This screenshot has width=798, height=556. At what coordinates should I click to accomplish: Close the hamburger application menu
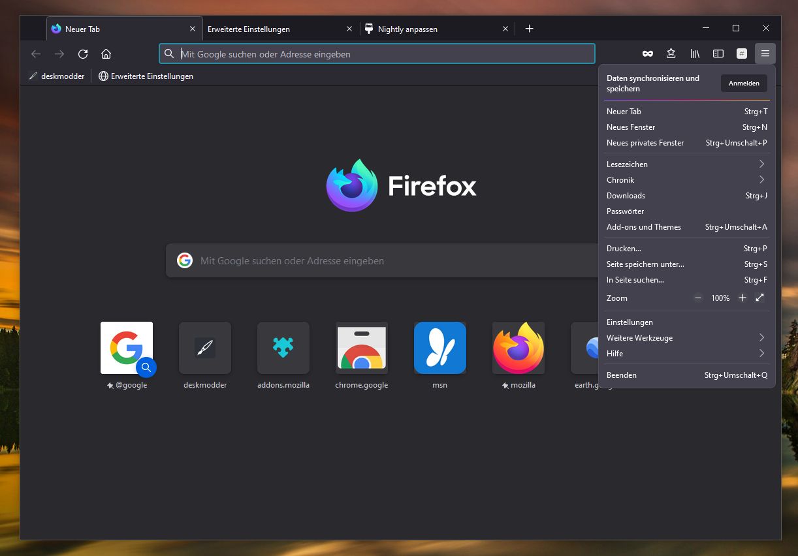coord(765,54)
